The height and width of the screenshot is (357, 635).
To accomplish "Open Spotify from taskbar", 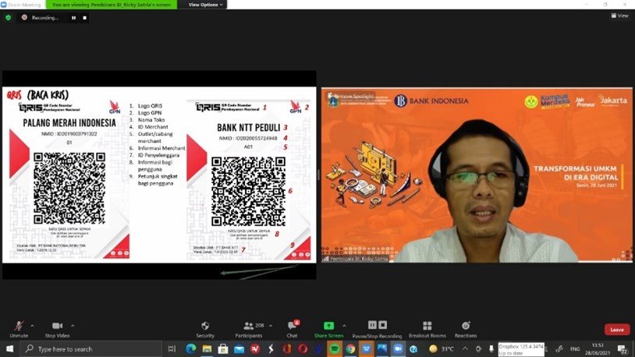I will click(x=334, y=348).
